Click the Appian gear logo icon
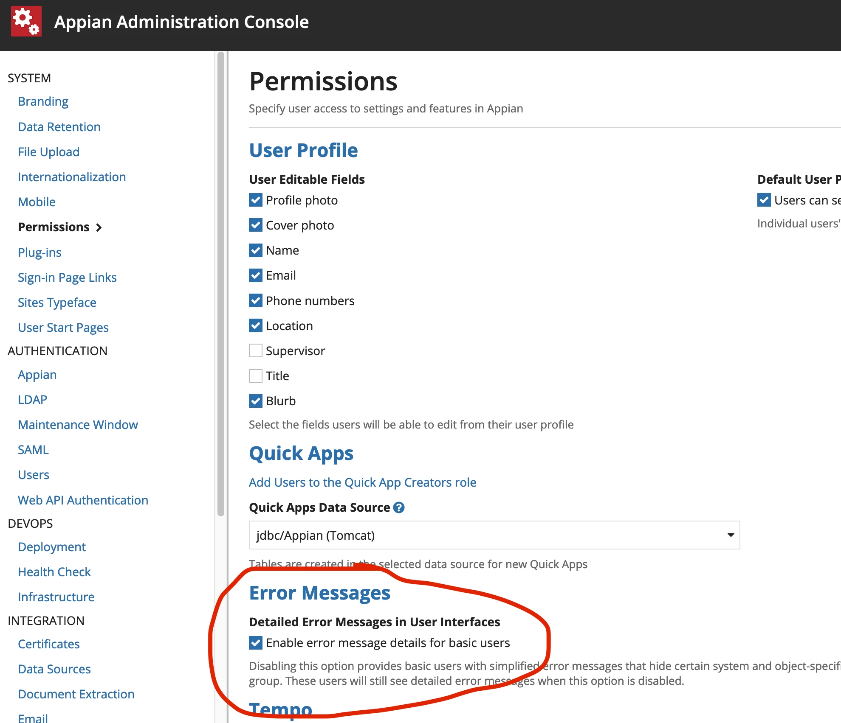The image size is (841, 723). pos(26,21)
